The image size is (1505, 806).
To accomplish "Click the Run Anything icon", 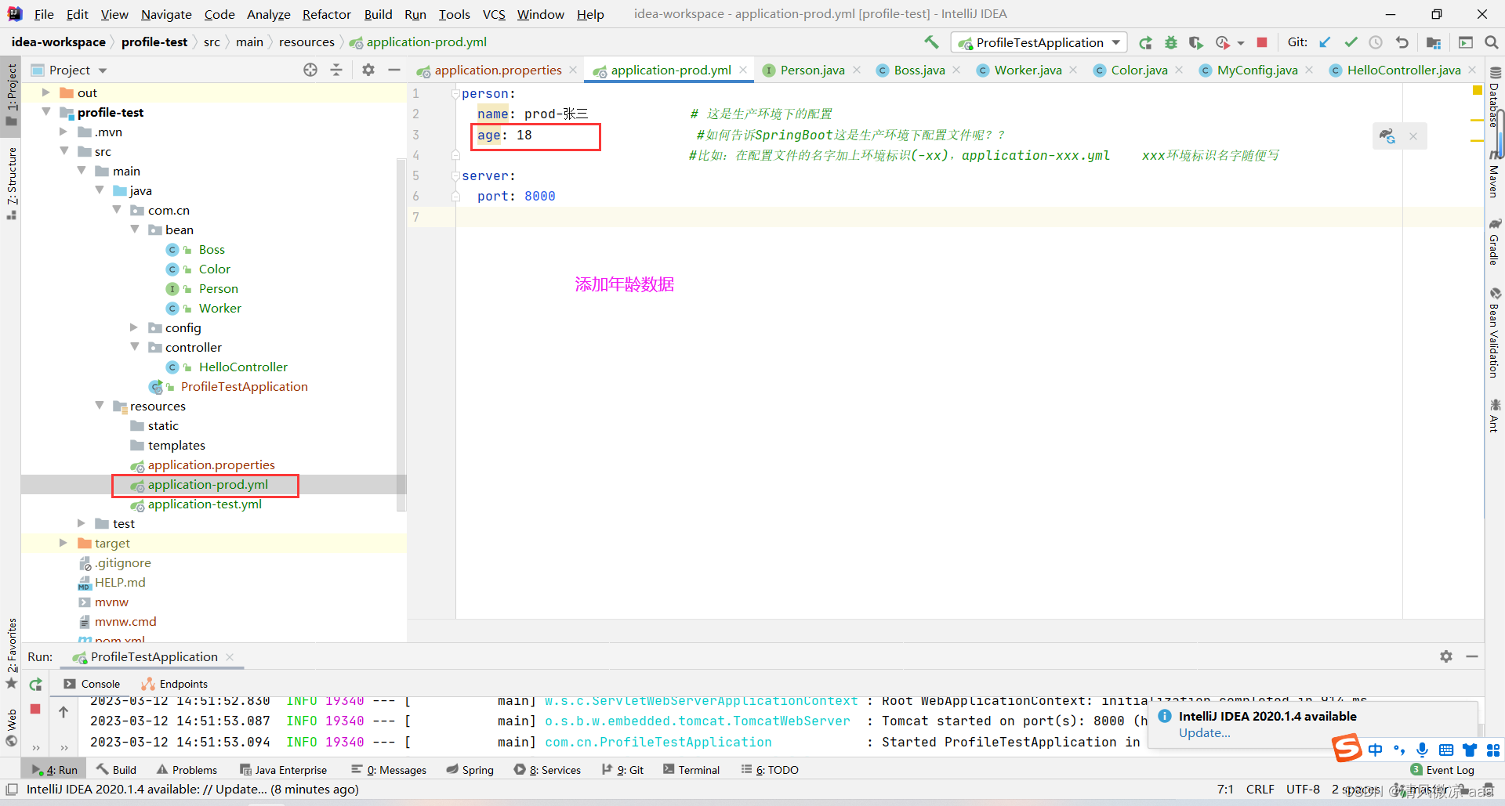I will [x=1466, y=42].
